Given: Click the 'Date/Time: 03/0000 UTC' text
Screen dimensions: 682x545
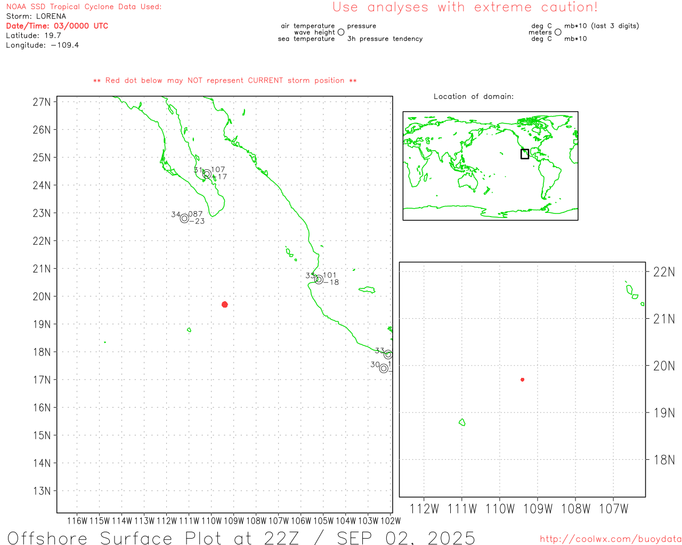Looking at the screenshot, I should [57, 26].
